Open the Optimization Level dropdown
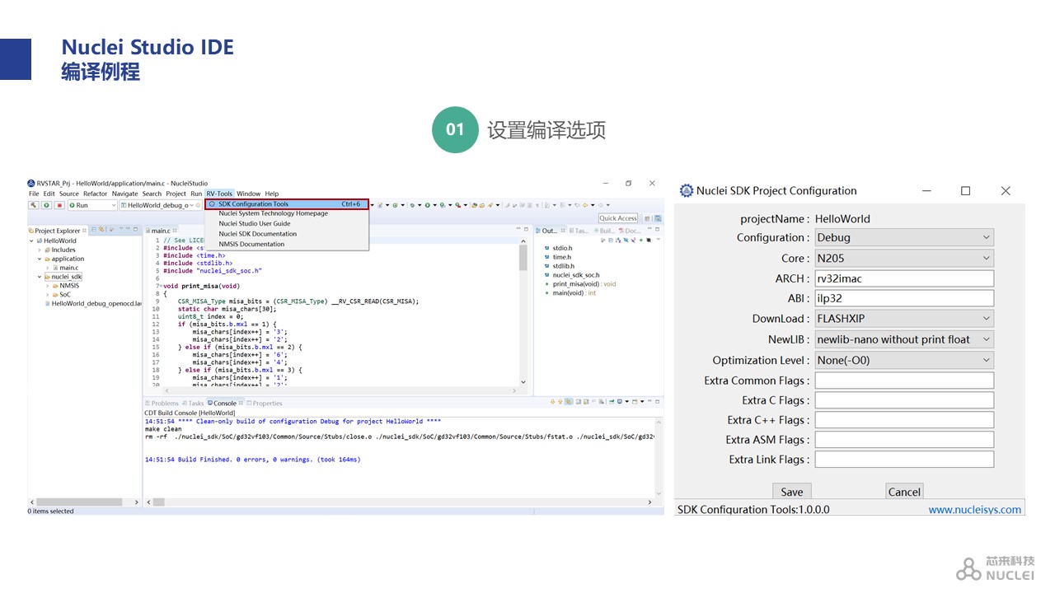This screenshot has height=593, width=1055. pos(904,360)
